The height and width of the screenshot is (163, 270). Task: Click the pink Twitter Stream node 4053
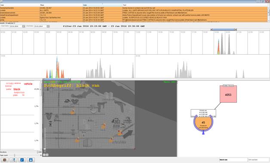[x=228, y=94]
